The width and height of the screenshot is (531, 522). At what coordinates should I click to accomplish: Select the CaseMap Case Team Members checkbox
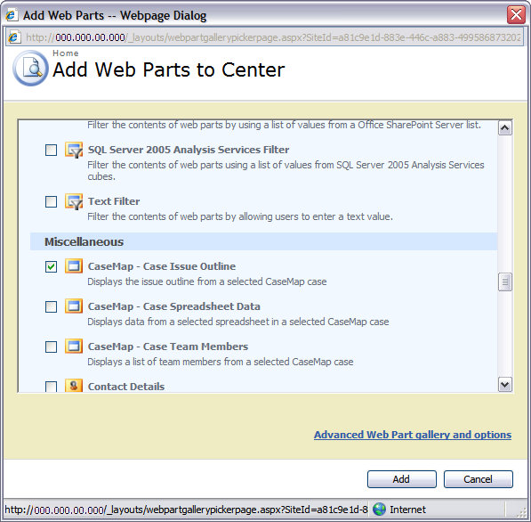[x=51, y=347]
